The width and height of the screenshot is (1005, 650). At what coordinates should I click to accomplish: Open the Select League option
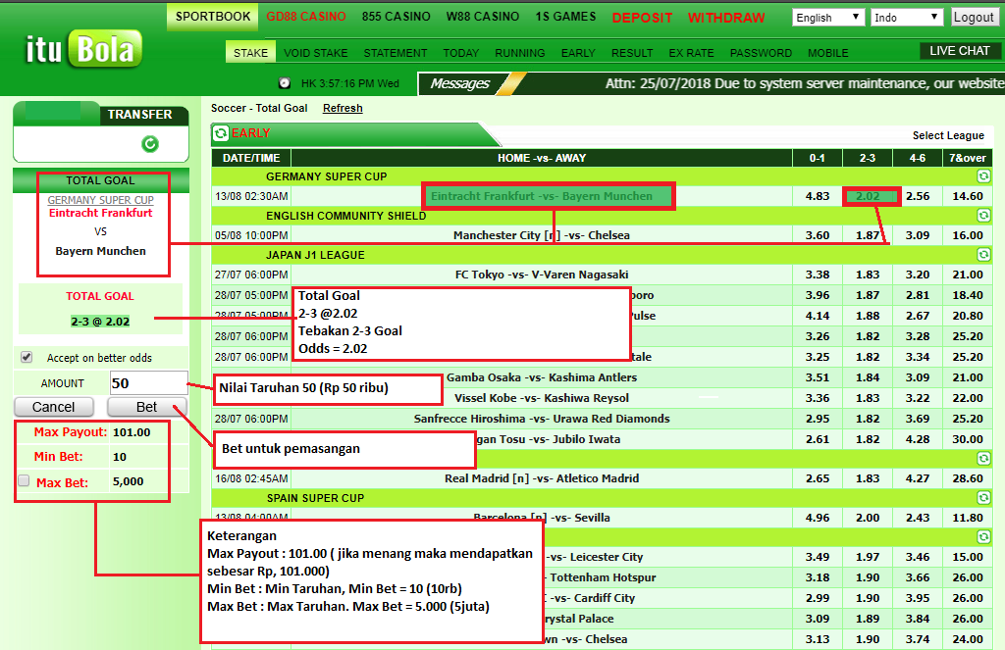(948, 135)
